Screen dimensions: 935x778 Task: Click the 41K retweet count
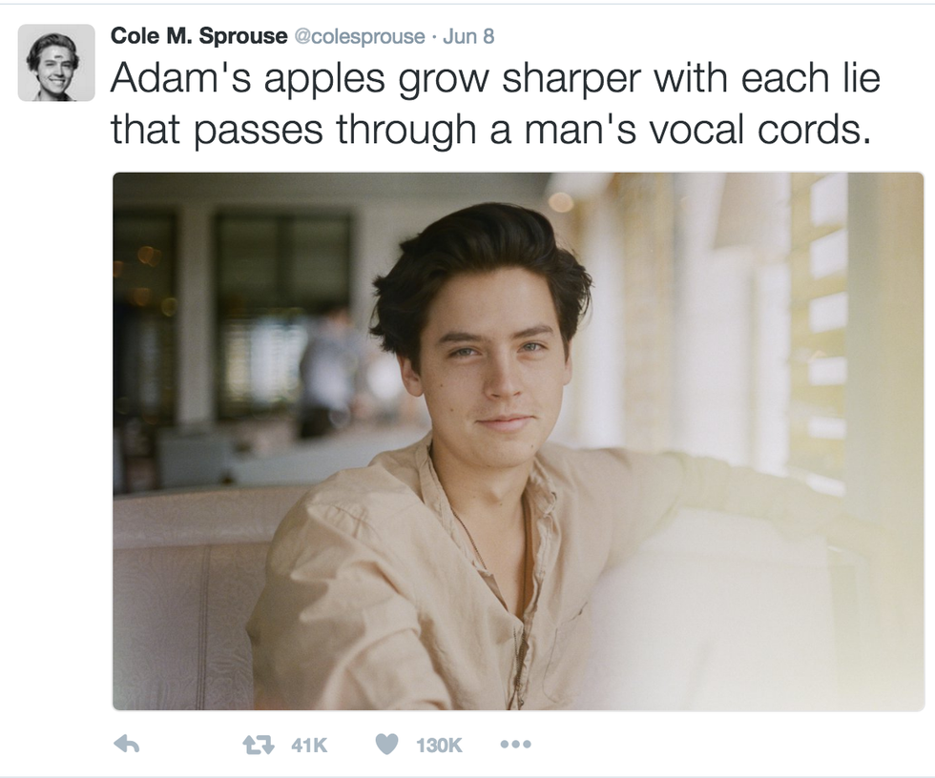pyautogui.click(x=309, y=745)
